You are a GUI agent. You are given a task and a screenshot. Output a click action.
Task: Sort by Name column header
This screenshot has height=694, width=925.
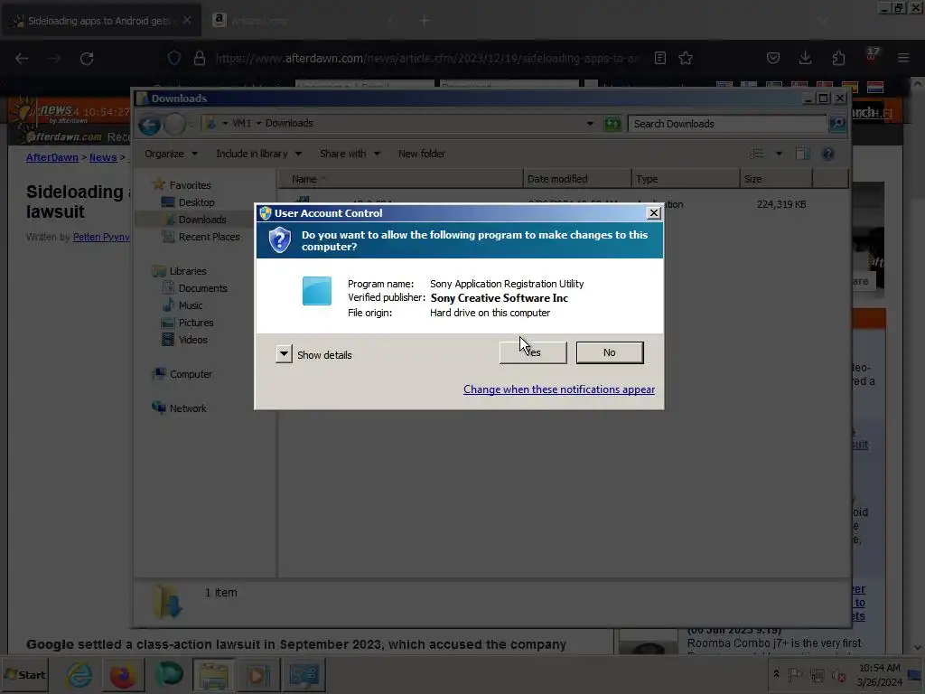pos(400,179)
